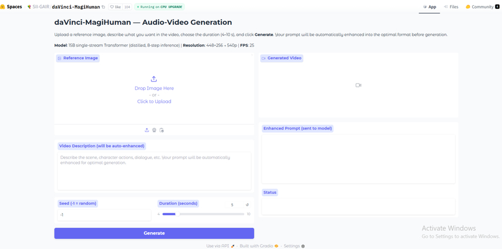Screen dimensions: 502x249
Task: Click the heart like button
Action: coord(116,6)
